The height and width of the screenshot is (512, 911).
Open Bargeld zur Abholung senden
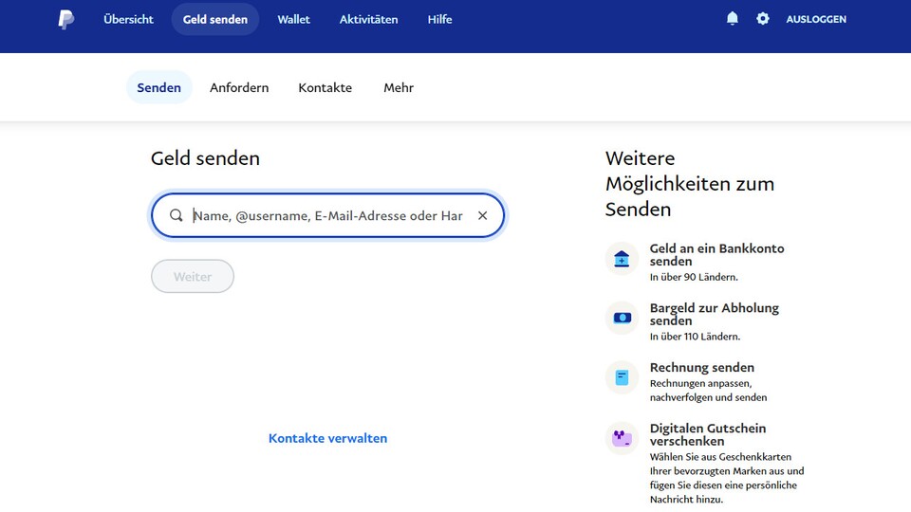tap(714, 314)
